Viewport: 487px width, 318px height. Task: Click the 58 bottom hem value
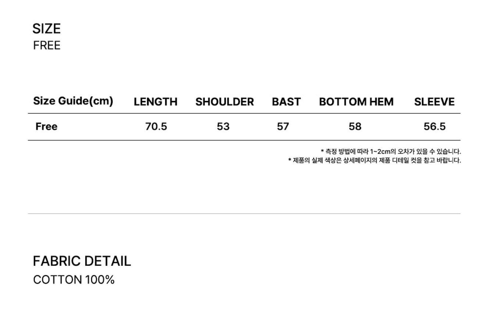point(355,126)
